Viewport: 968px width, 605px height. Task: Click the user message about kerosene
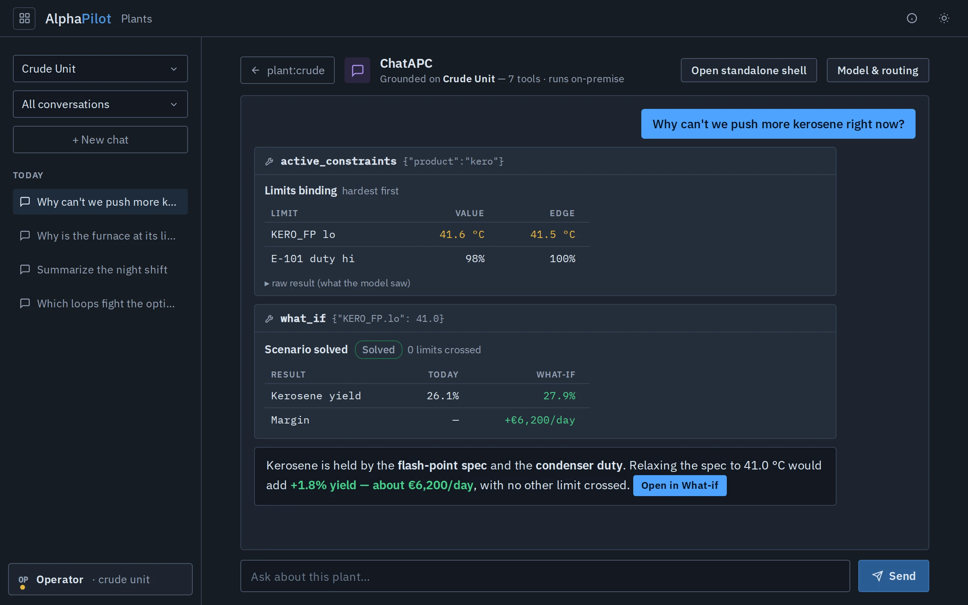click(778, 124)
